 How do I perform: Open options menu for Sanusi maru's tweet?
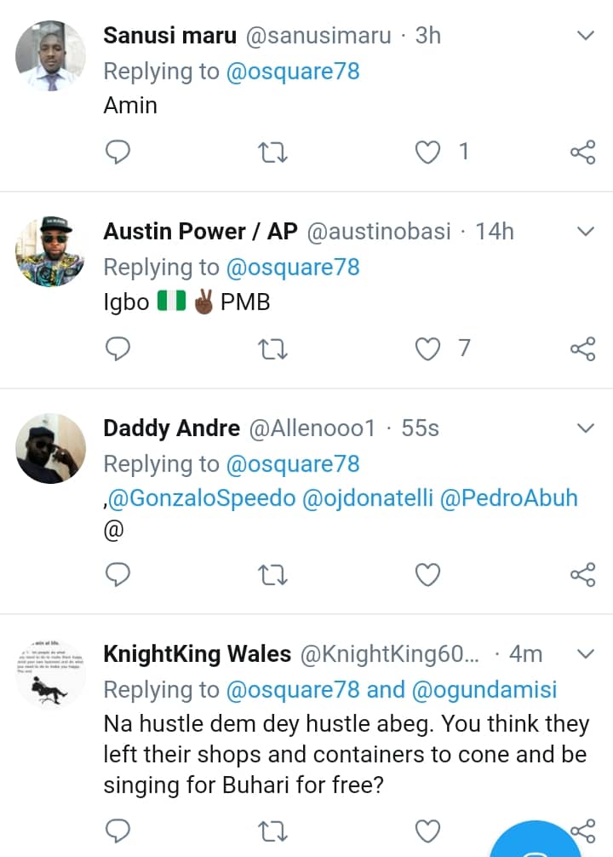[x=585, y=36]
